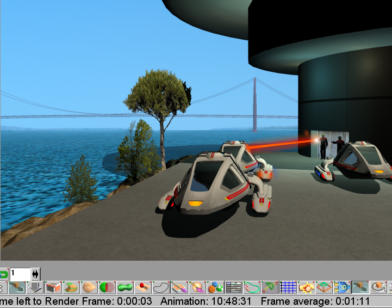Screen dimensions: 392x308
Task: Choose the green wireframe pyramid tool
Action: pyautogui.click(x=324, y=287)
